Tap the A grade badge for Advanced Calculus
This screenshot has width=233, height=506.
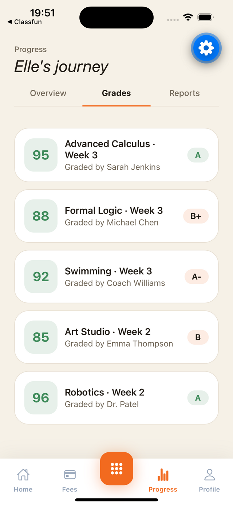coord(198,155)
